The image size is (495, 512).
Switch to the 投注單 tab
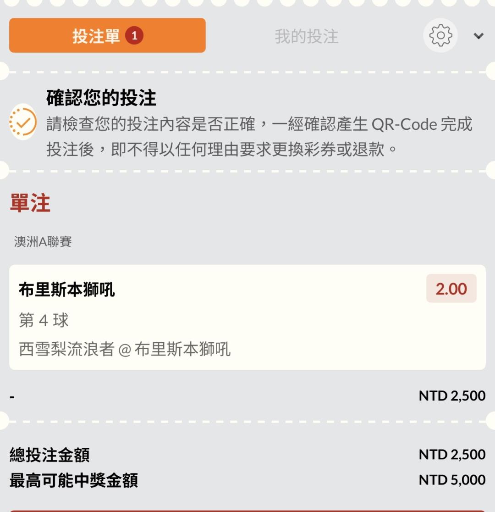point(96,36)
